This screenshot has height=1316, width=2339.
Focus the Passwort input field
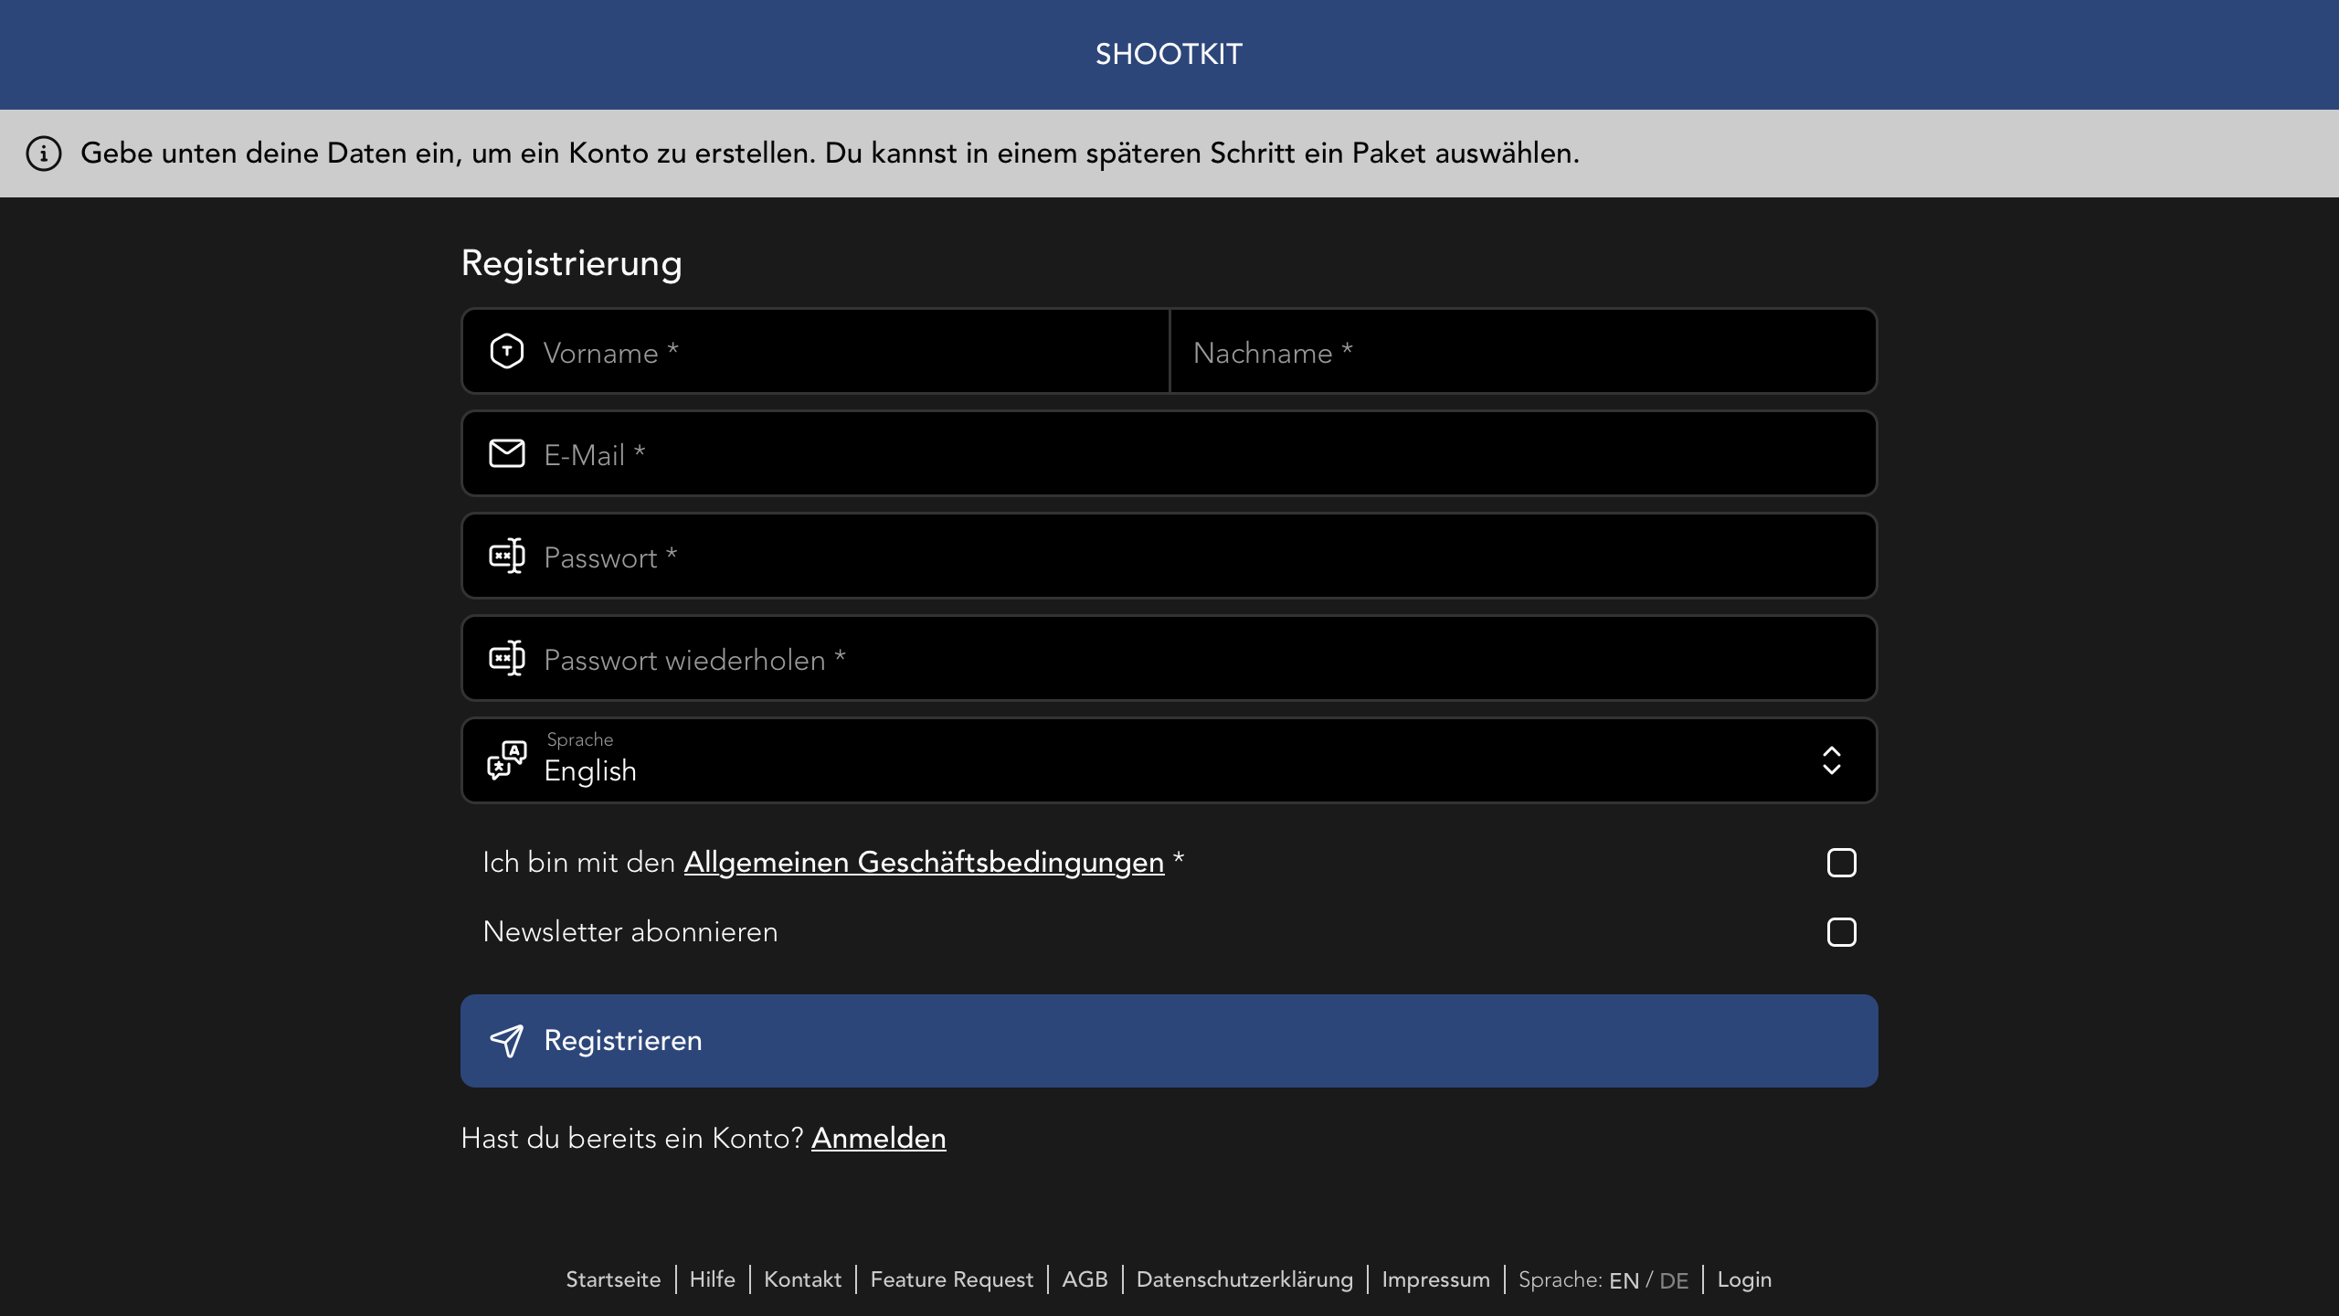point(1169,556)
